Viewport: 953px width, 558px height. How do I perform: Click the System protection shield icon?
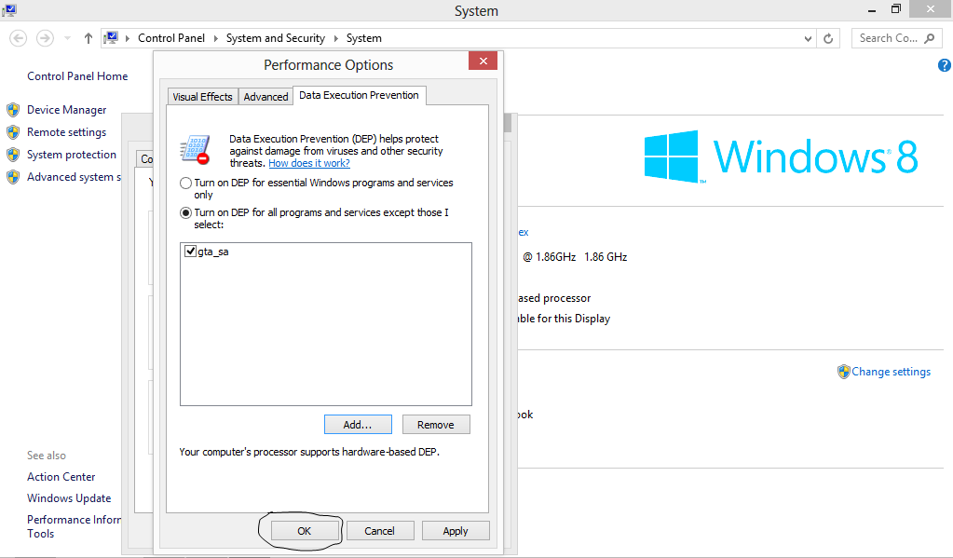click(x=13, y=155)
